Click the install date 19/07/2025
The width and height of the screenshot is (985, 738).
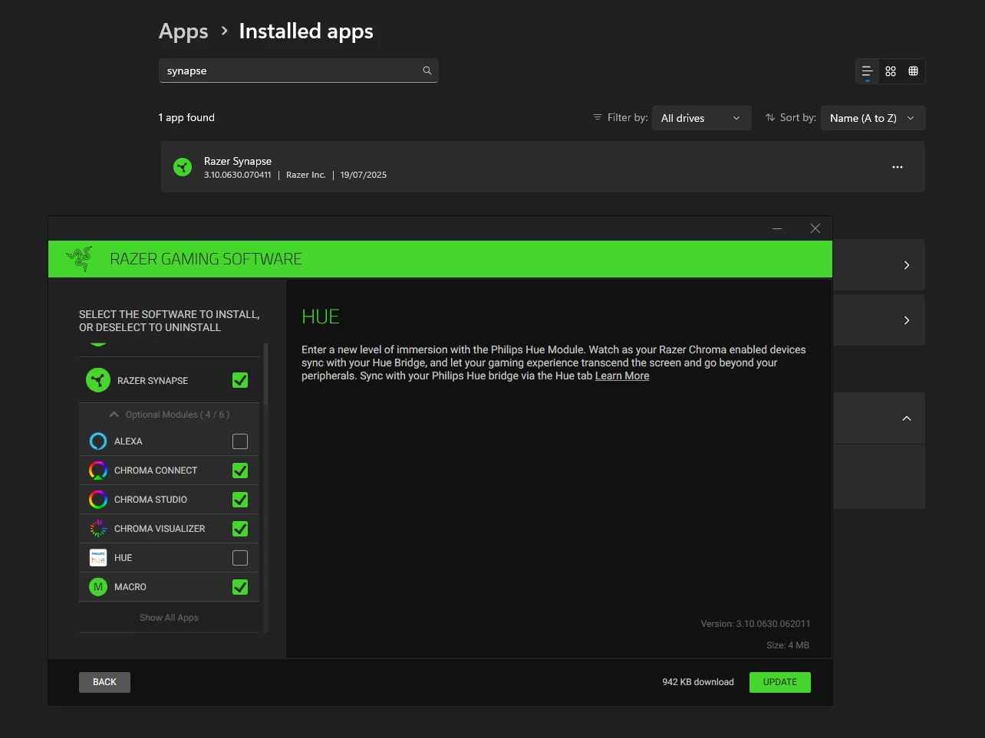364,175
